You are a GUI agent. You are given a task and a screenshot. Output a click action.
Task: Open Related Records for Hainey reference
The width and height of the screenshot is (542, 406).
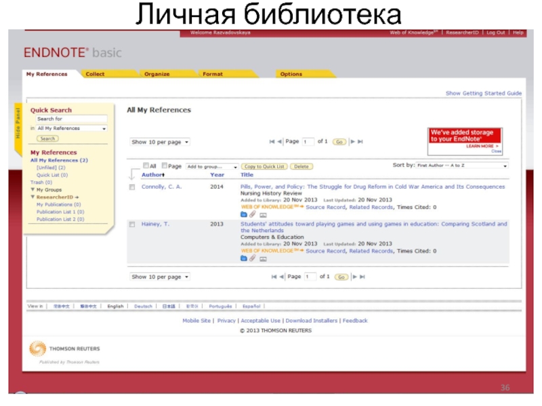[371, 251]
